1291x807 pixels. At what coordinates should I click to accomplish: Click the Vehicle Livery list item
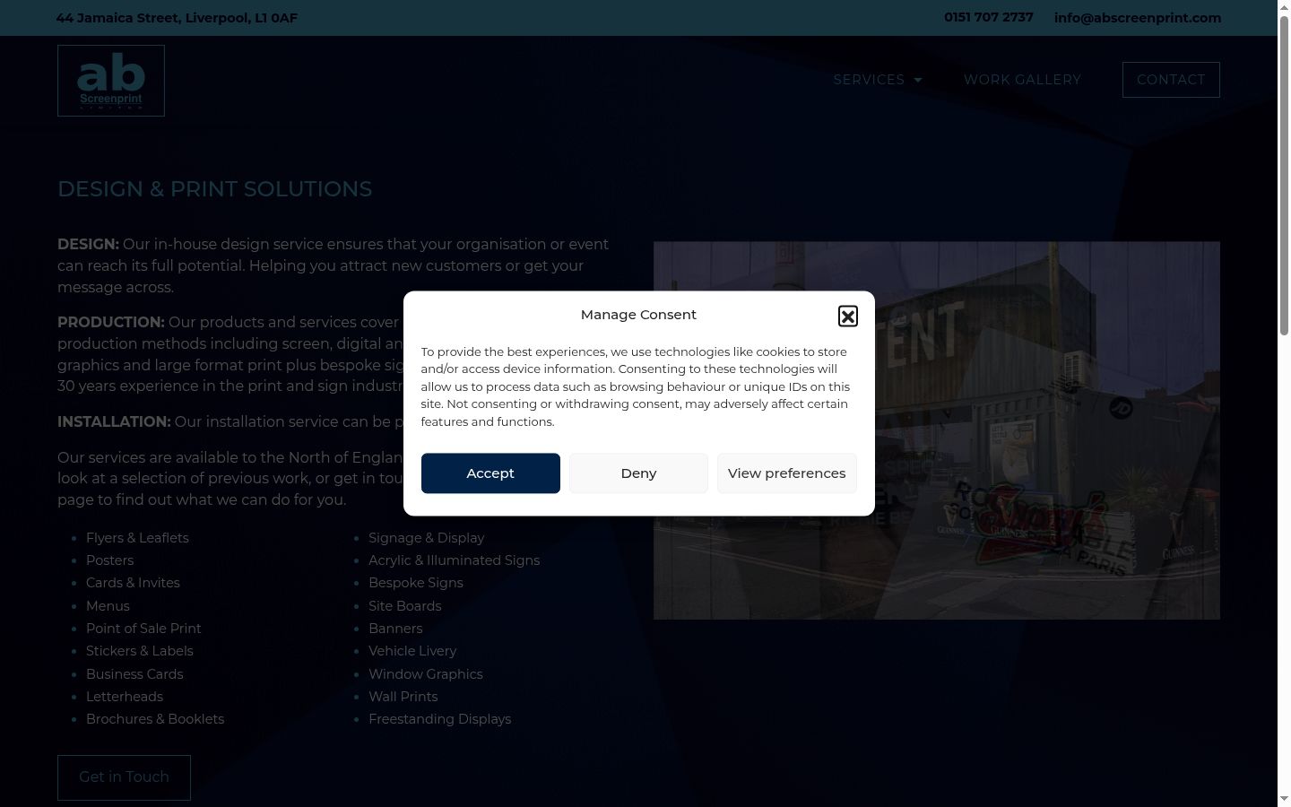pos(412,651)
